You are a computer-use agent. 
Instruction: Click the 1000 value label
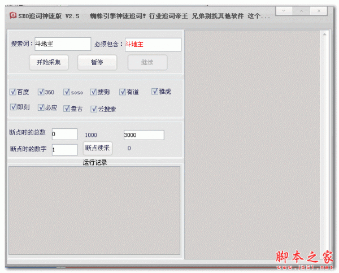click(x=91, y=135)
